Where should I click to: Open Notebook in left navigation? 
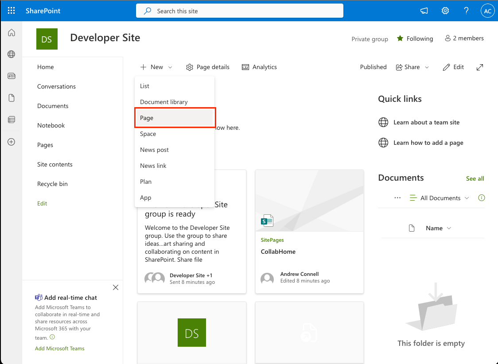(x=51, y=125)
